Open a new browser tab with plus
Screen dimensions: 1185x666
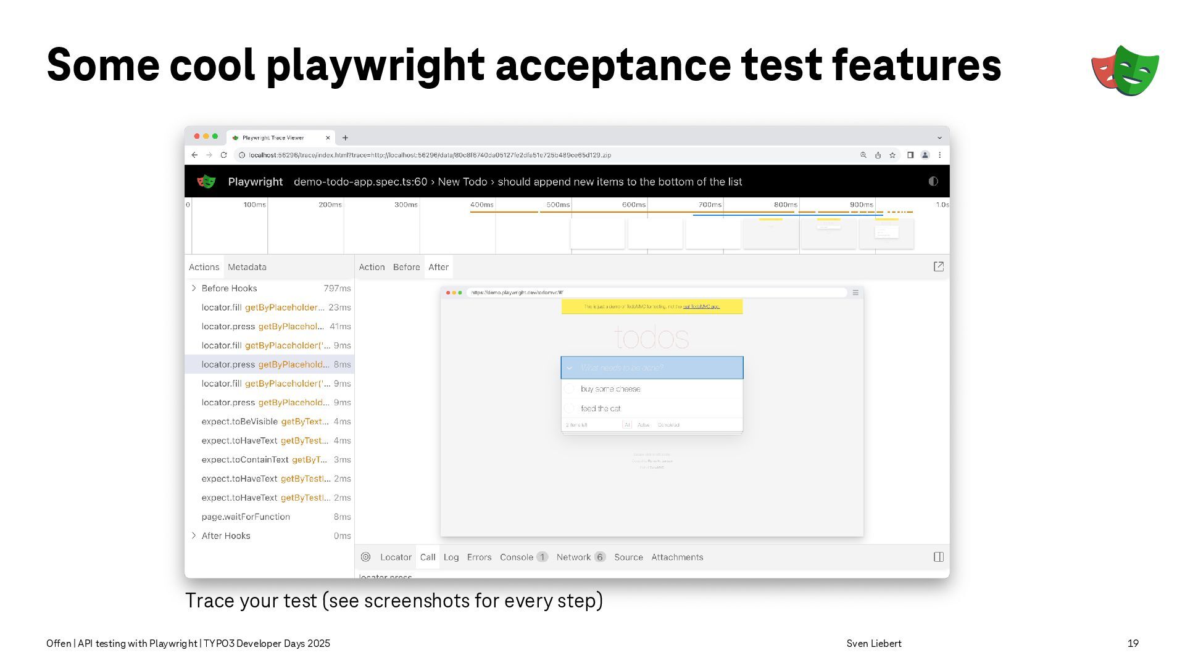point(346,138)
